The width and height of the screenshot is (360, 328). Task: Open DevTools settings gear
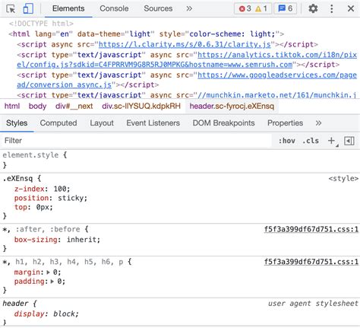313,8
